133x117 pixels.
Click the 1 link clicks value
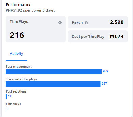point(8,109)
